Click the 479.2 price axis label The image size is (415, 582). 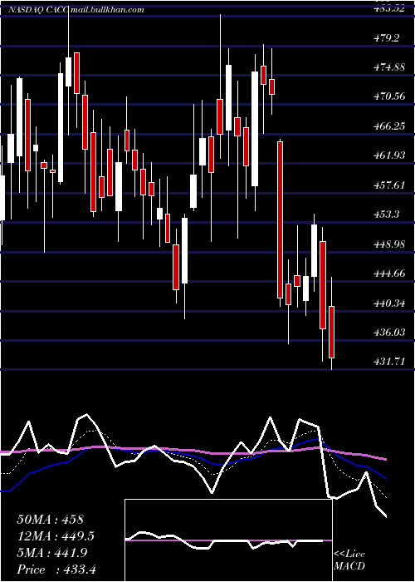(386, 38)
